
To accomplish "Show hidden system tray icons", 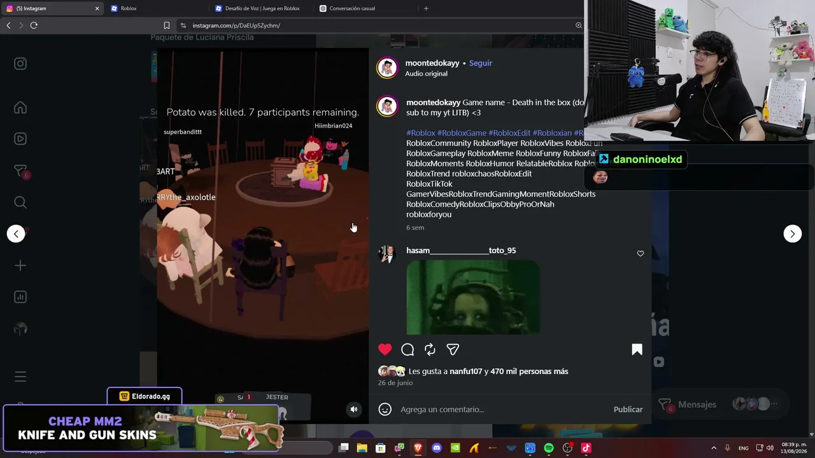I will click(713, 448).
